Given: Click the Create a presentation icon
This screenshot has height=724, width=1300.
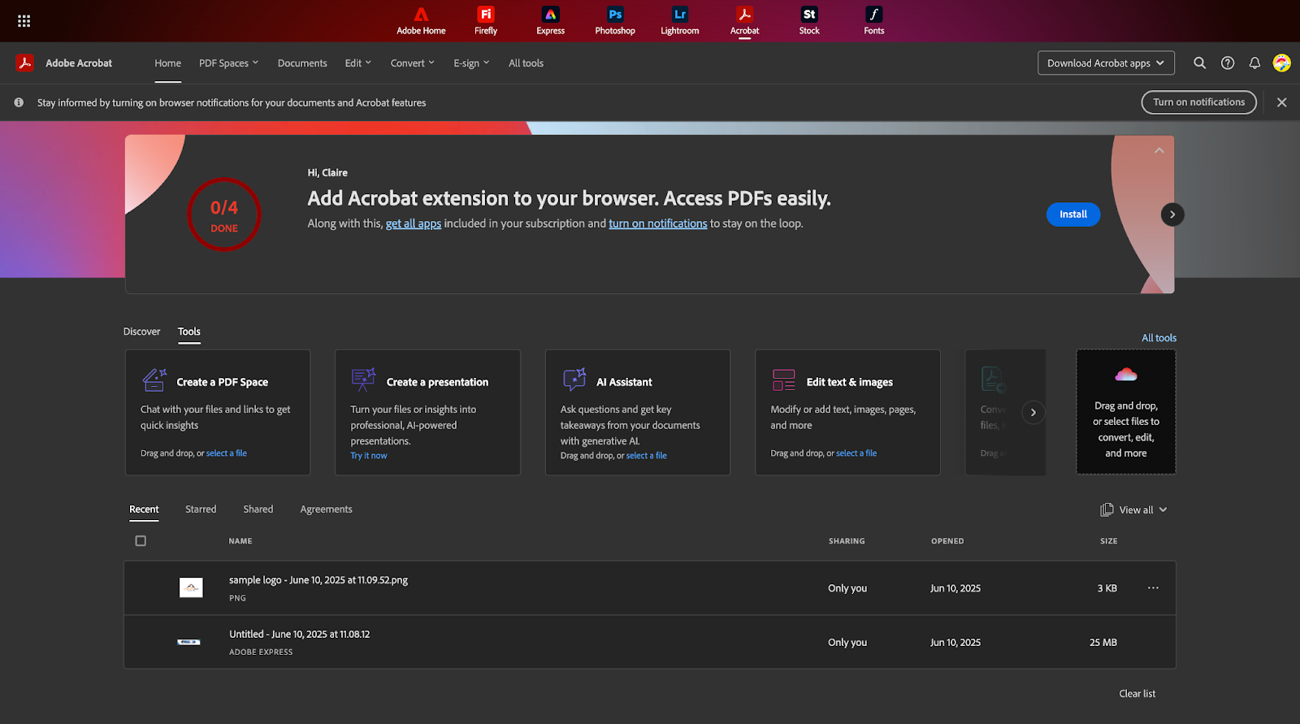Looking at the screenshot, I should [363, 379].
